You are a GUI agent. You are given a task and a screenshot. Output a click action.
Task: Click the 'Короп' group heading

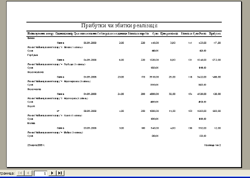[x=31, y=106]
